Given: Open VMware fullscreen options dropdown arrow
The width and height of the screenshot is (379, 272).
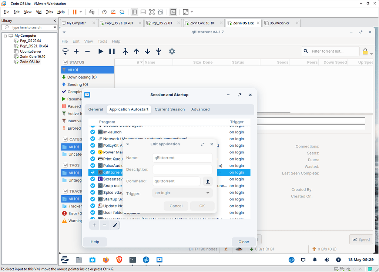Looking at the screenshot, I should click(x=192, y=12).
